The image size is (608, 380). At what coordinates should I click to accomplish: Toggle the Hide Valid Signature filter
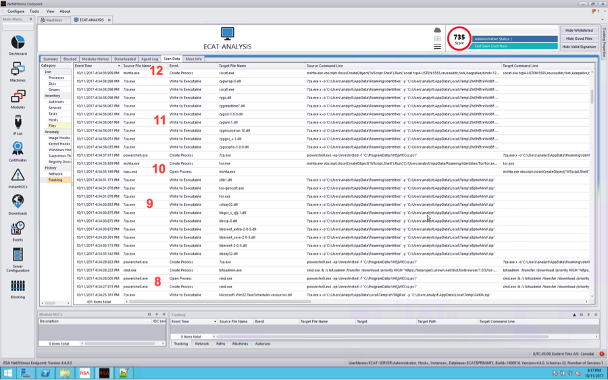(x=579, y=47)
